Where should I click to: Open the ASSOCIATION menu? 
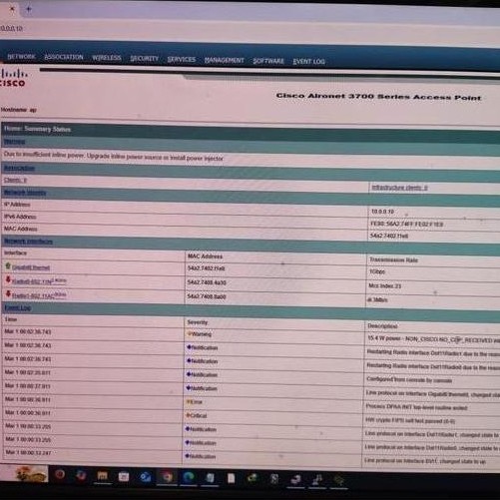tap(64, 57)
